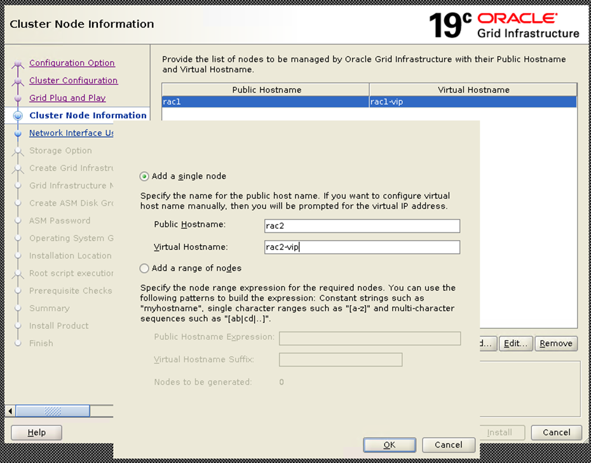This screenshot has height=463, width=591.
Task: Go to the Cluster Configuration step
Action: [x=73, y=81]
